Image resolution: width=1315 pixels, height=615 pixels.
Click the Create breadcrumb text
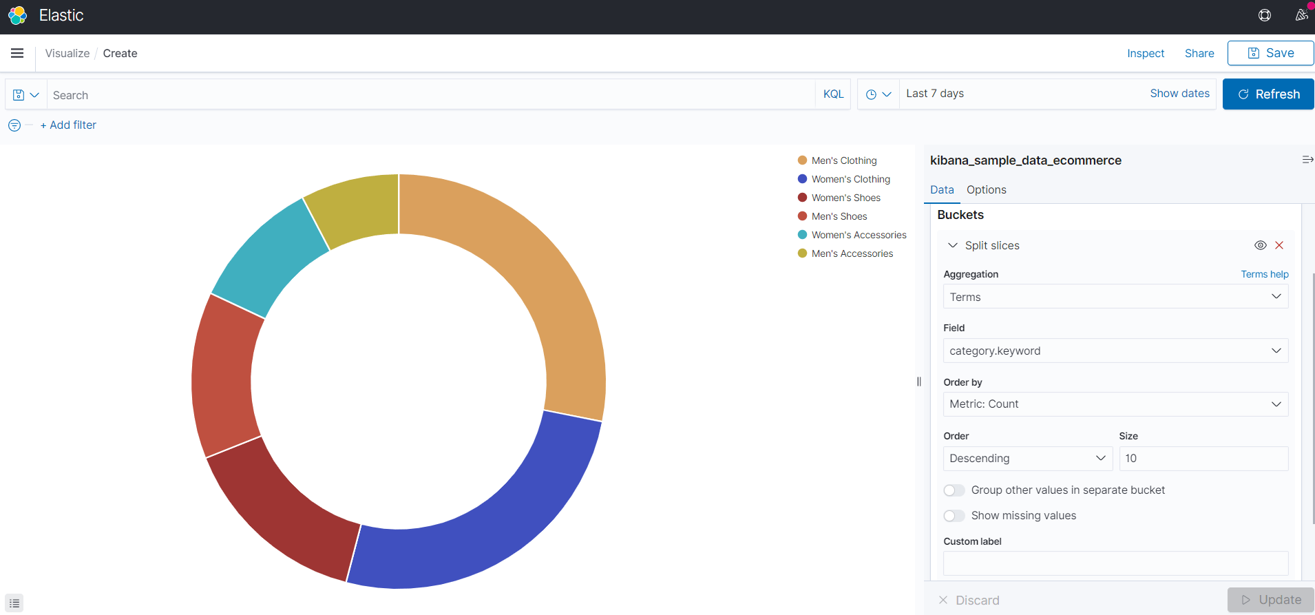(120, 53)
